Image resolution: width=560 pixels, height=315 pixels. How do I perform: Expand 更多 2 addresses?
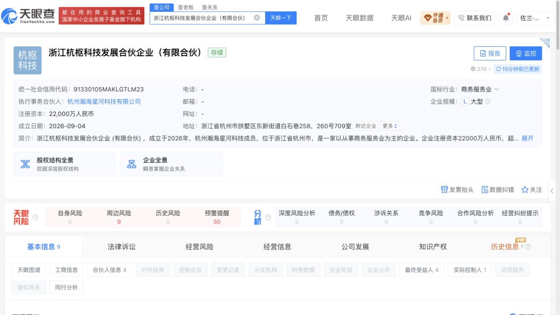click(x=390, y=126)
